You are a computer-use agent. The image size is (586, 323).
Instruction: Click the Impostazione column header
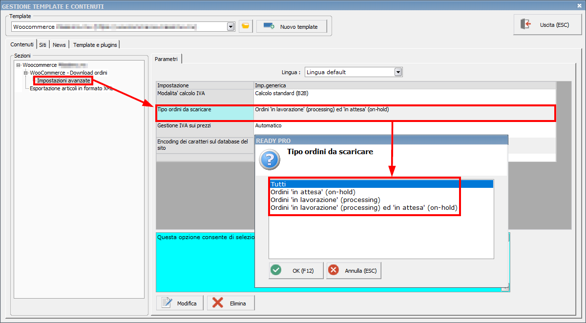pyautogui.click(x=205, y=85)
